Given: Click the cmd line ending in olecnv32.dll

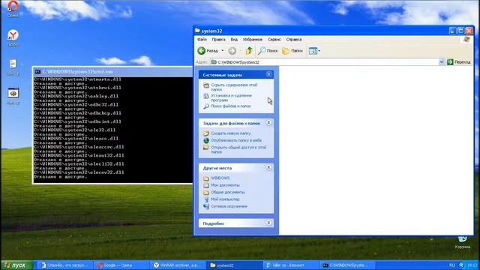Looking at the screenshot, I should [x=79, y=172].
